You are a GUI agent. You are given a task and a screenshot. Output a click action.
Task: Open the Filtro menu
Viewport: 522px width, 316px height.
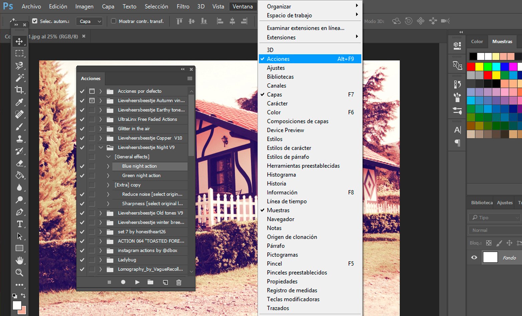183,6
